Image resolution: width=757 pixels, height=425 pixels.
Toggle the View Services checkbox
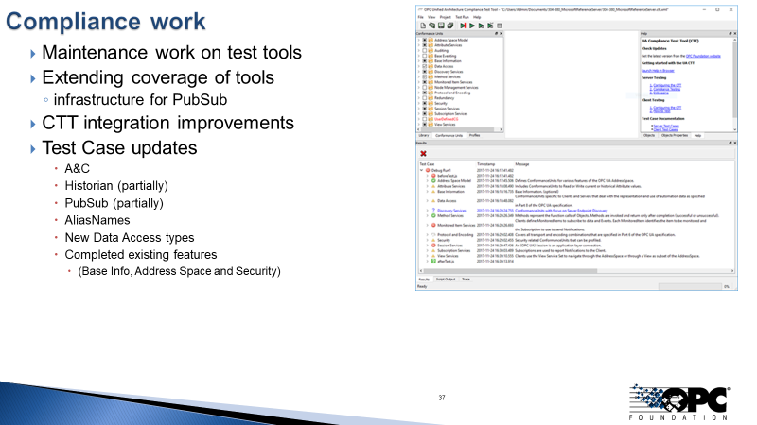(425, 125)
